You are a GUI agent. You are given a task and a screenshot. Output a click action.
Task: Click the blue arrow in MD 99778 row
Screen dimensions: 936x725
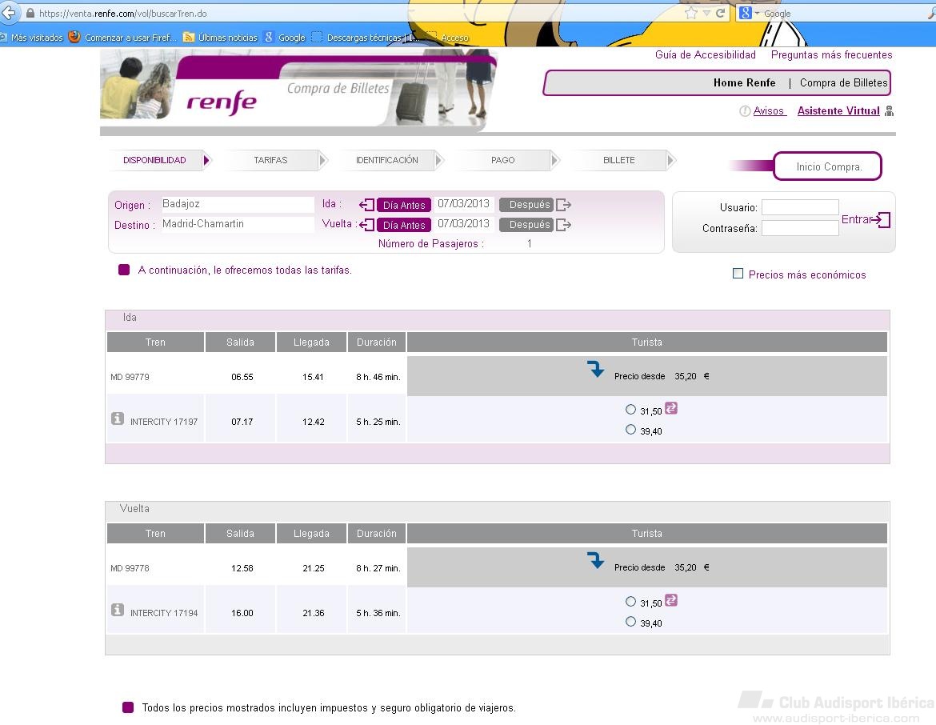(596, 561)
